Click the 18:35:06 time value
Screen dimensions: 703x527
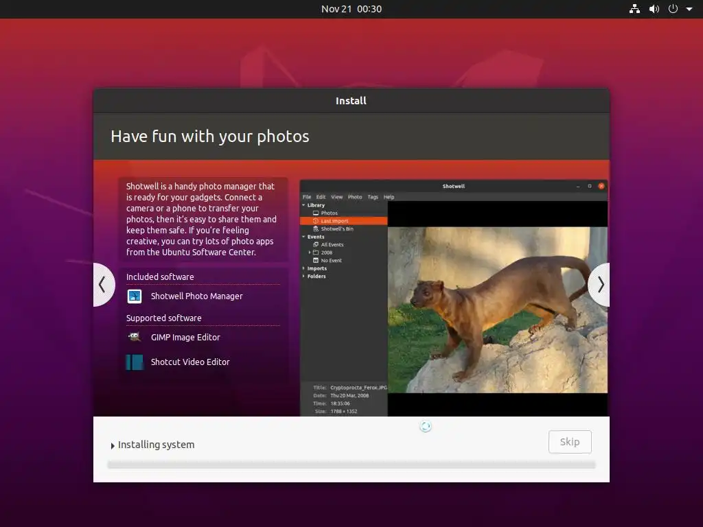tap(341, 403)
